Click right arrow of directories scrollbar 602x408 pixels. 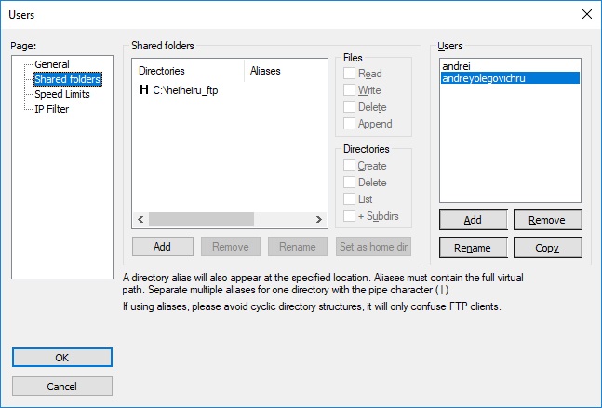(318, 219)
